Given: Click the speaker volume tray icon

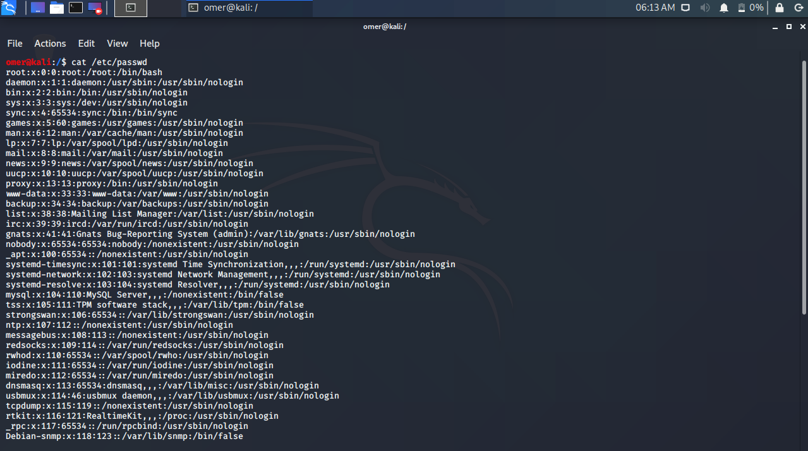Looking at the screenshot, I should (704, 8).
